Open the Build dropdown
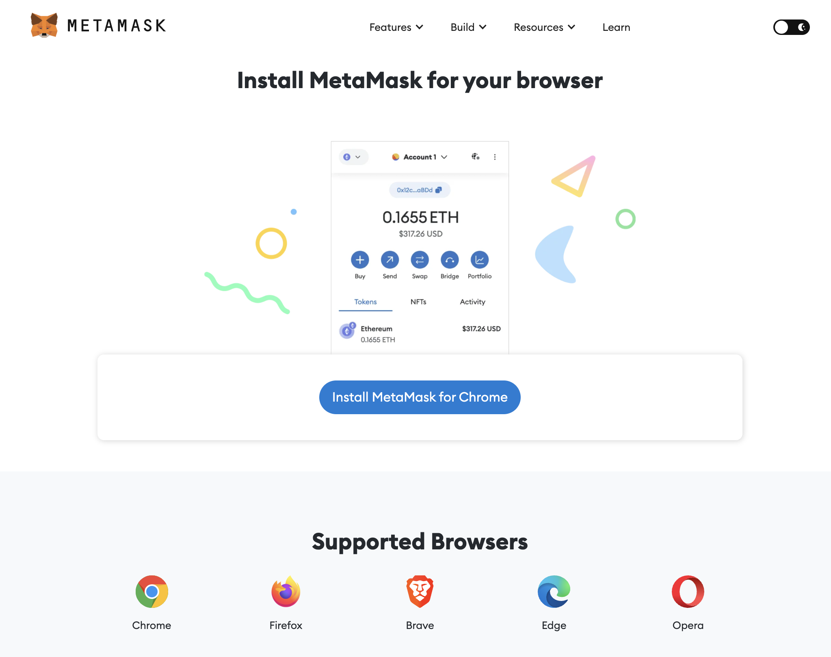Screen dimensions: 831x657 (468, 27)
